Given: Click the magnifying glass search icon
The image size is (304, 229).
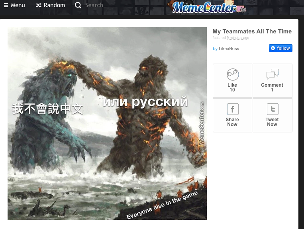Looking at the screenshot, I should (78, 5).
